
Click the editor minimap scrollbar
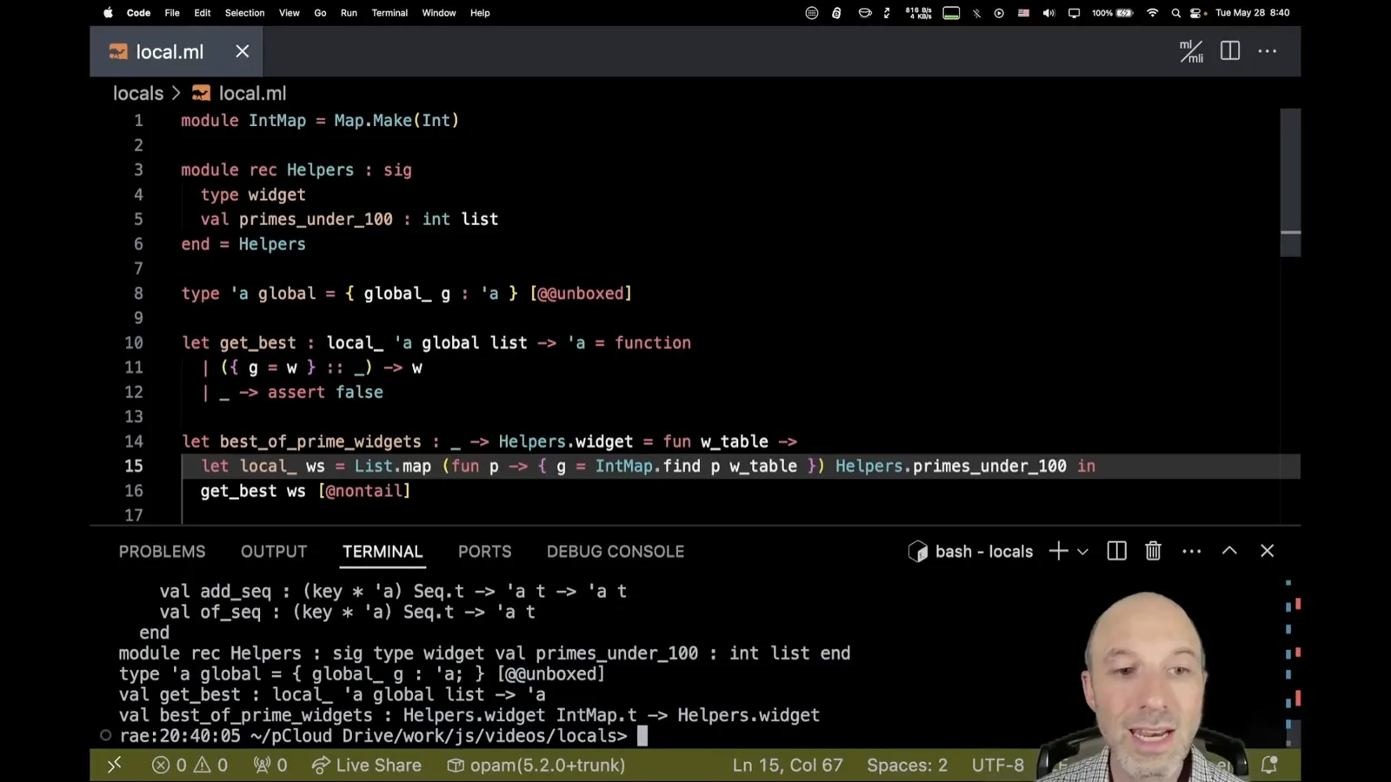[1290, 182]
